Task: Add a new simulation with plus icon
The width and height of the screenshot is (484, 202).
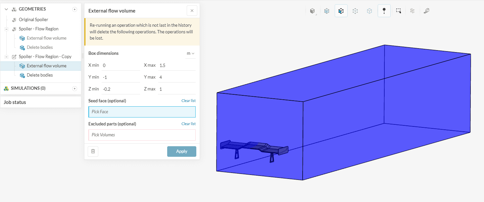Action: (x=74, y=88)
